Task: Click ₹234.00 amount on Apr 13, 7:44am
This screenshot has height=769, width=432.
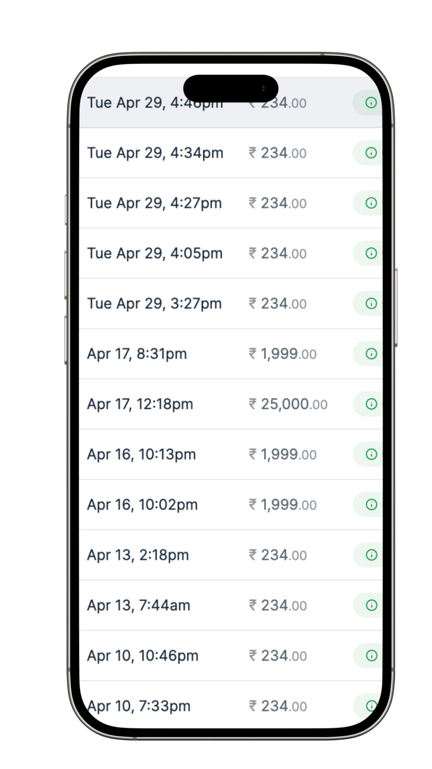Action: pos(278,606)
